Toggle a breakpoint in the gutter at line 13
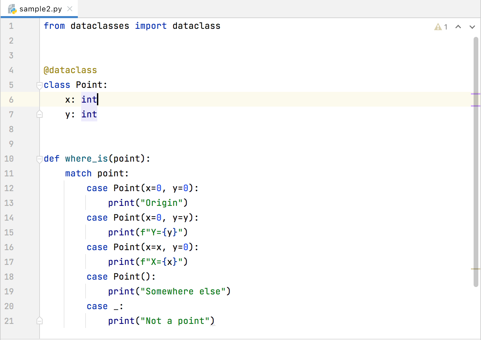Viewport: 481px width, 340px height. tap(27, 203)
